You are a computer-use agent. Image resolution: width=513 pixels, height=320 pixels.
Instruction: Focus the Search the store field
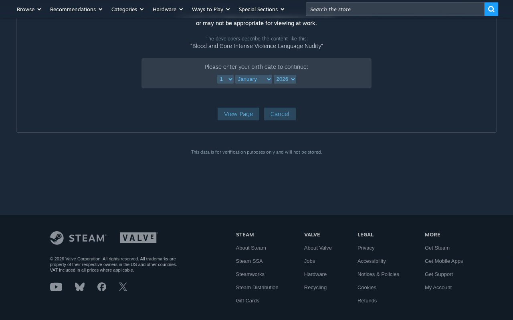(x=395, y=9)
